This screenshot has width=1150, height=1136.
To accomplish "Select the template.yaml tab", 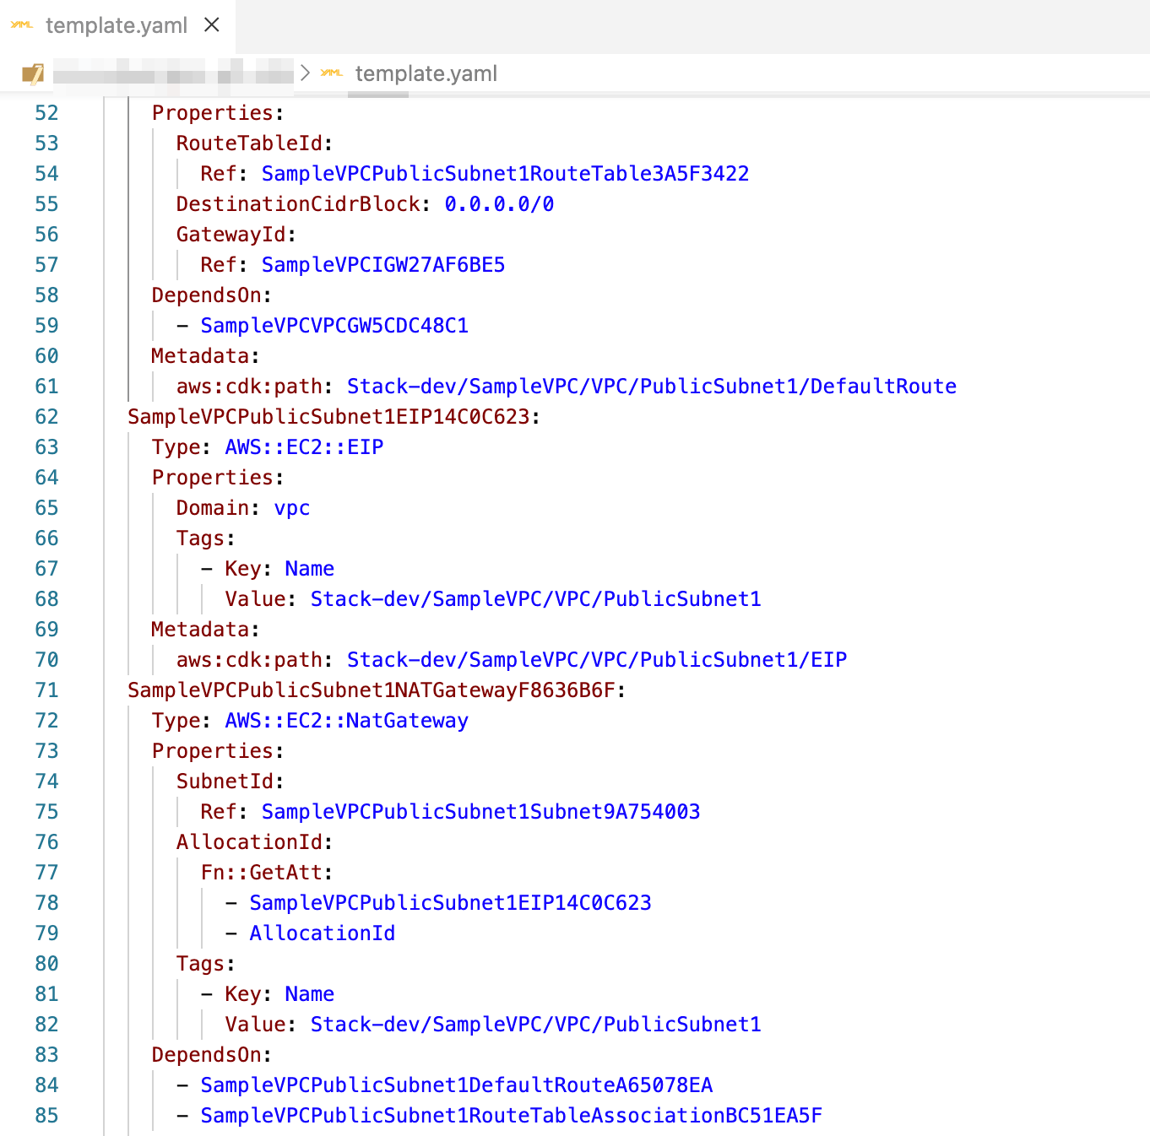I will (117, 25).
